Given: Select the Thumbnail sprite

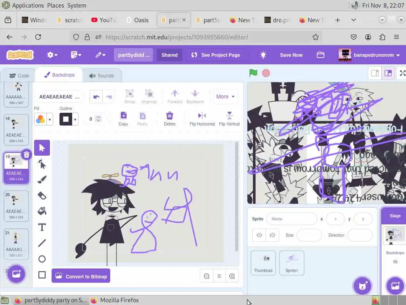Looking at the screenshot, I should [x=263, y=263].
